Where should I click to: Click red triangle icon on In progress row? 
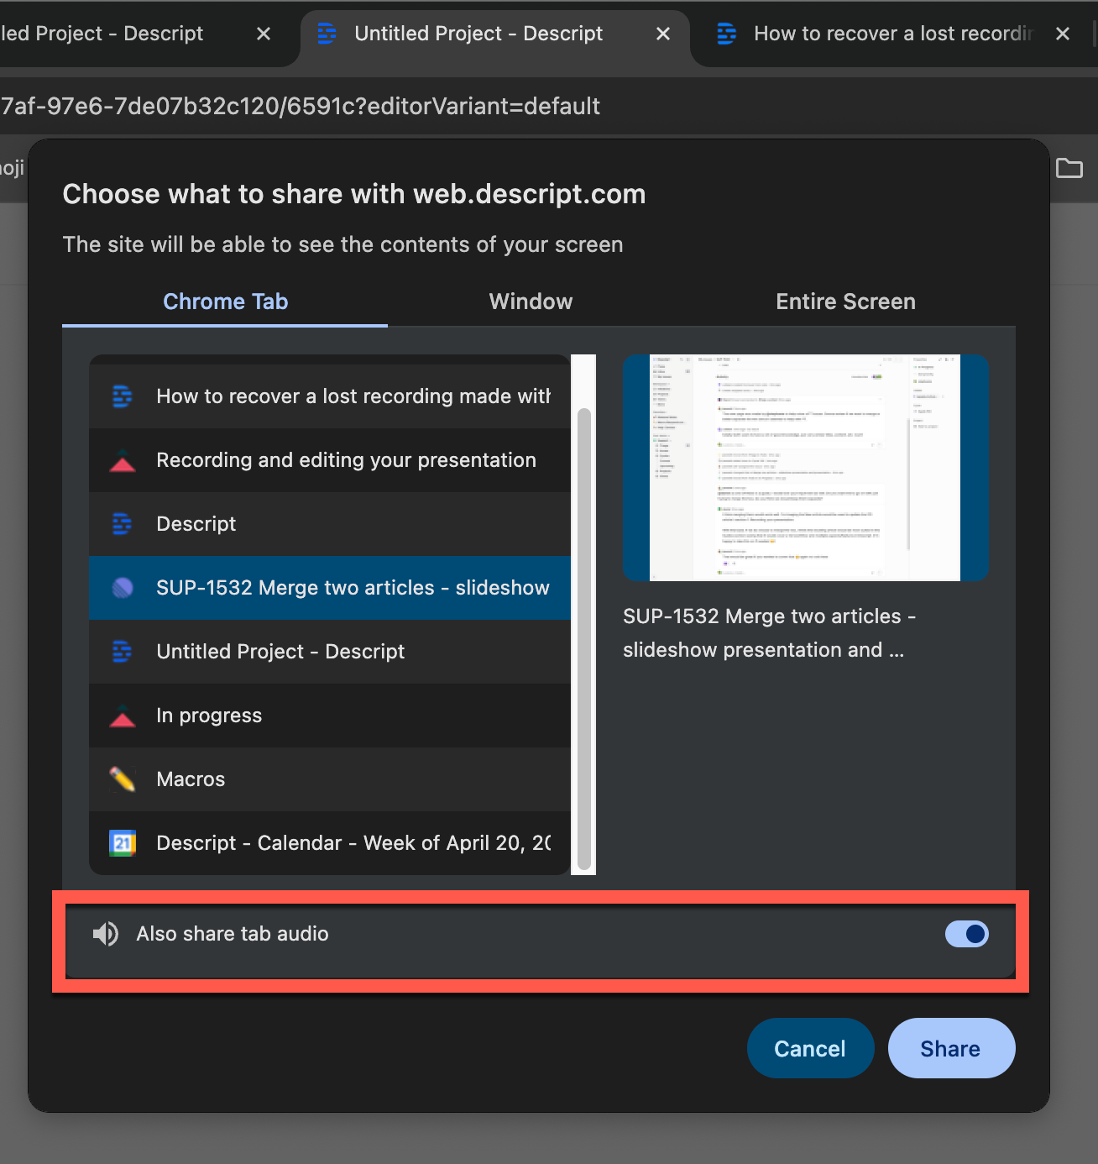click(x=123, y=716)
